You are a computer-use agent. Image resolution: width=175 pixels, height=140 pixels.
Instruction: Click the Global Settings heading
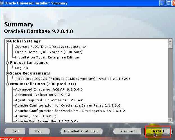[25, 41]
